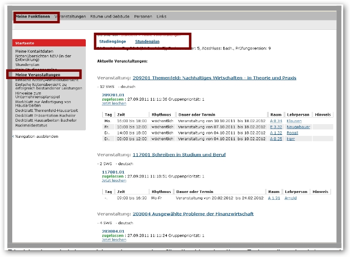
Task: Click group number 117001.01
Action: coord(113,172)
